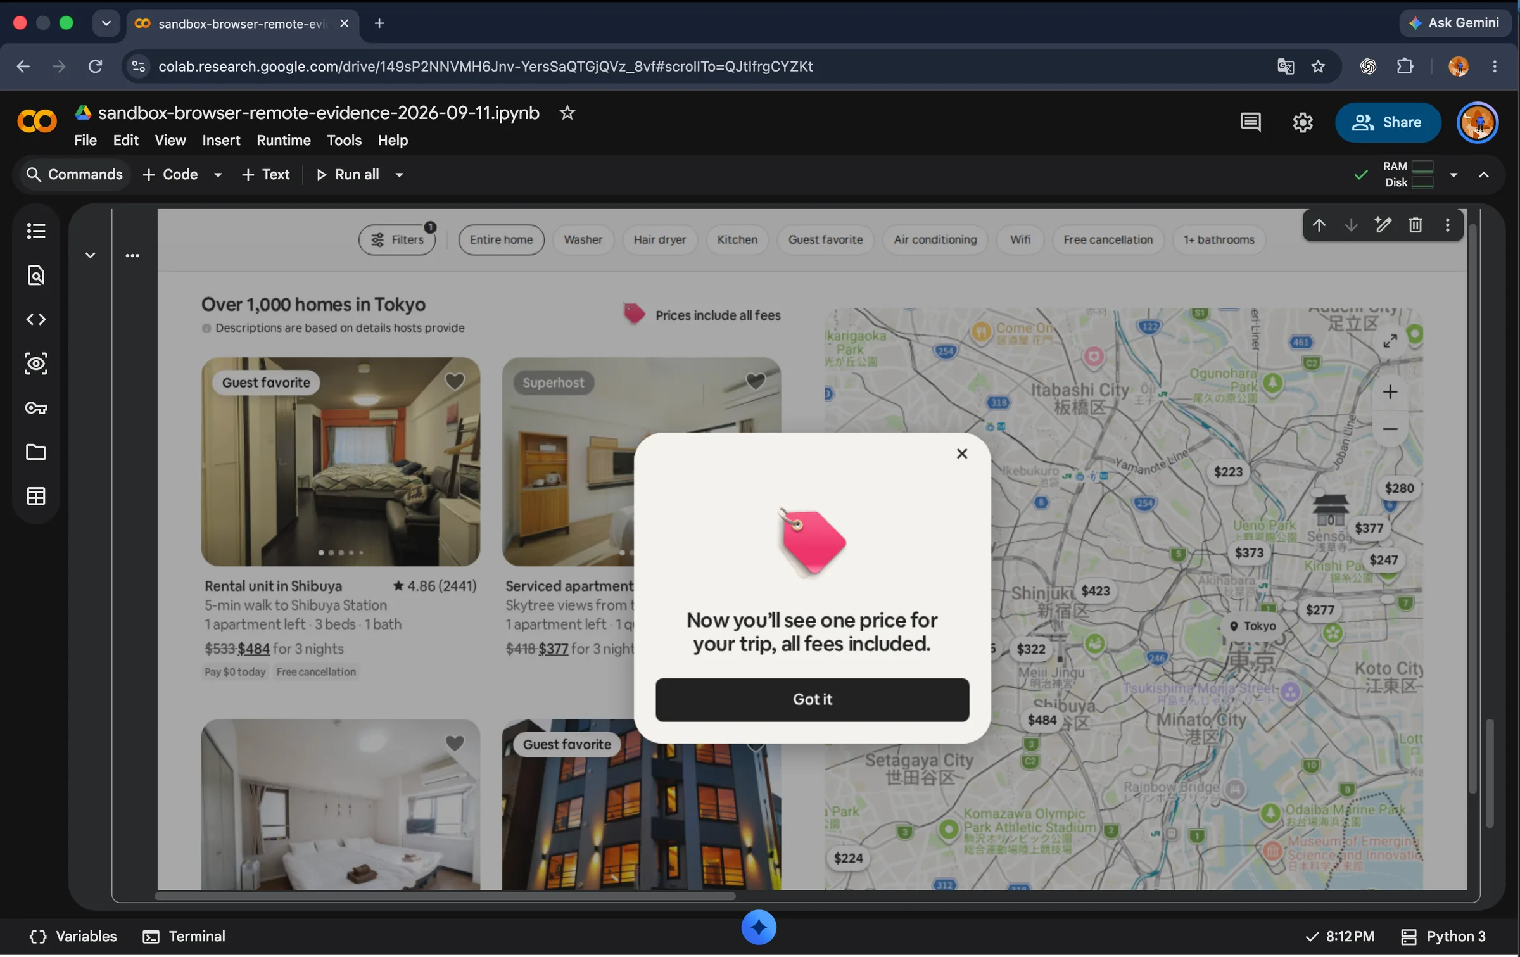Open find and replace sidebar icon
This screenshot has height=957, width=1520.
coord(36,276)
